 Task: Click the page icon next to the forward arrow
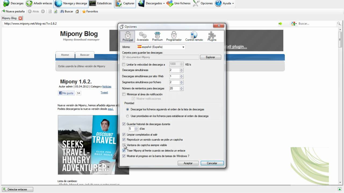50,12
